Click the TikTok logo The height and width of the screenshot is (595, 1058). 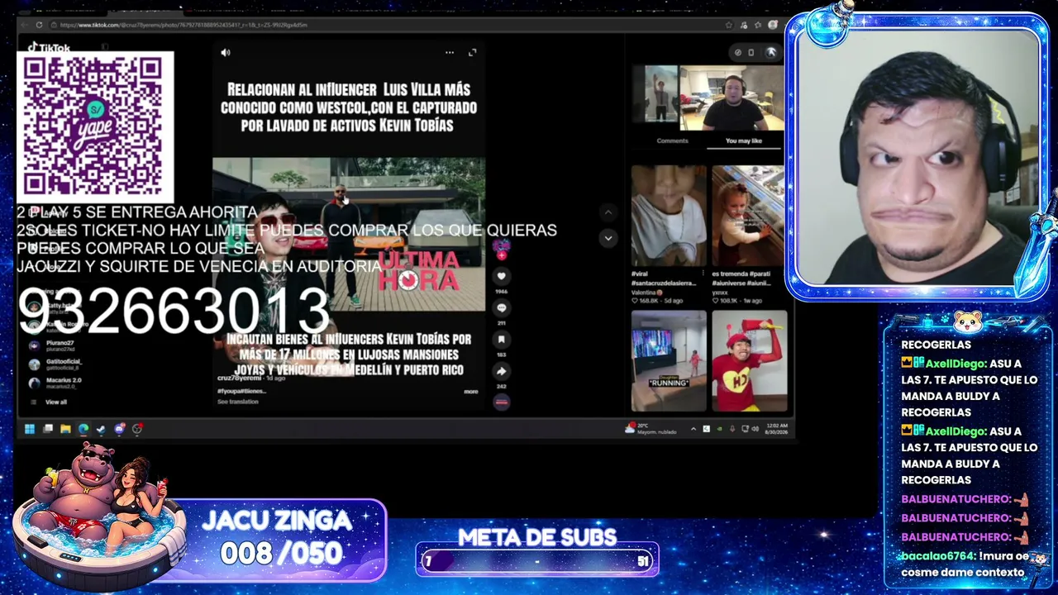tap(50, 48)
